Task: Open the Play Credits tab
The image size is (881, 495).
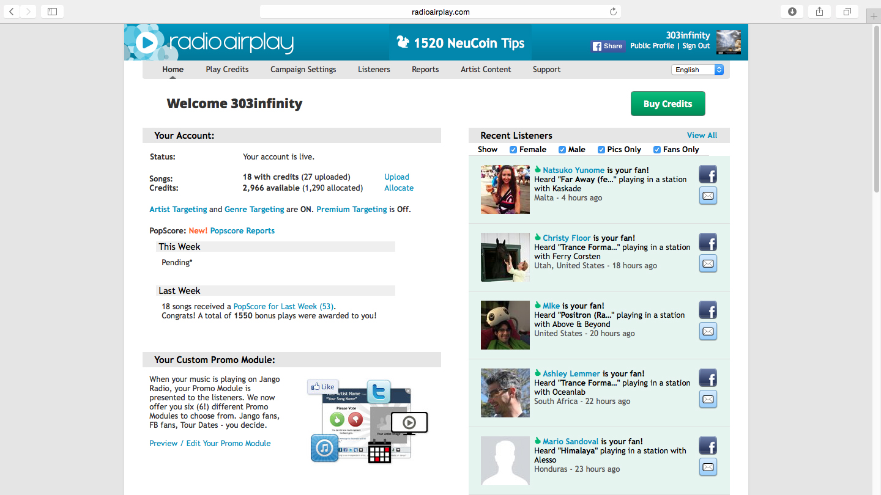Action: (x=227, y=69)
